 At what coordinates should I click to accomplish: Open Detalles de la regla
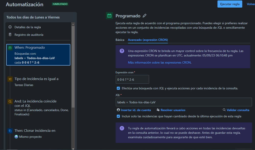(x=28, y=27)
